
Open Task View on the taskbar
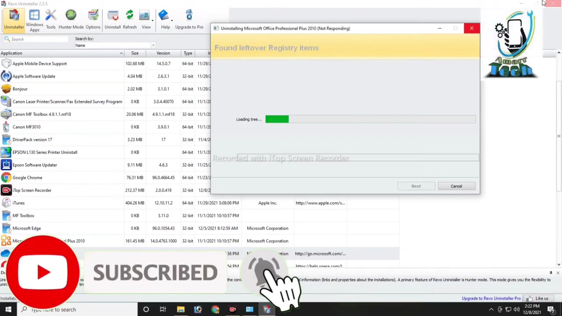(163, 309)
